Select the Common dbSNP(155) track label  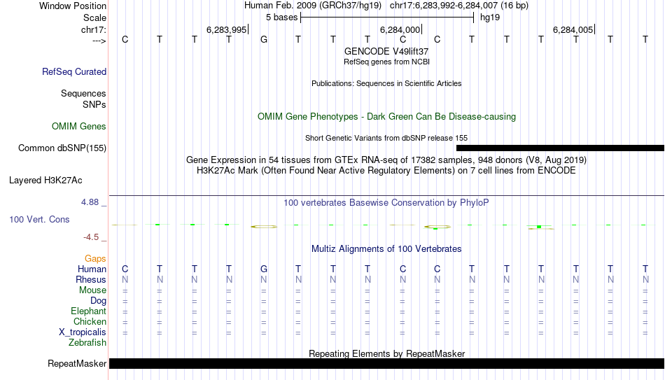click(x=62, y=148)
